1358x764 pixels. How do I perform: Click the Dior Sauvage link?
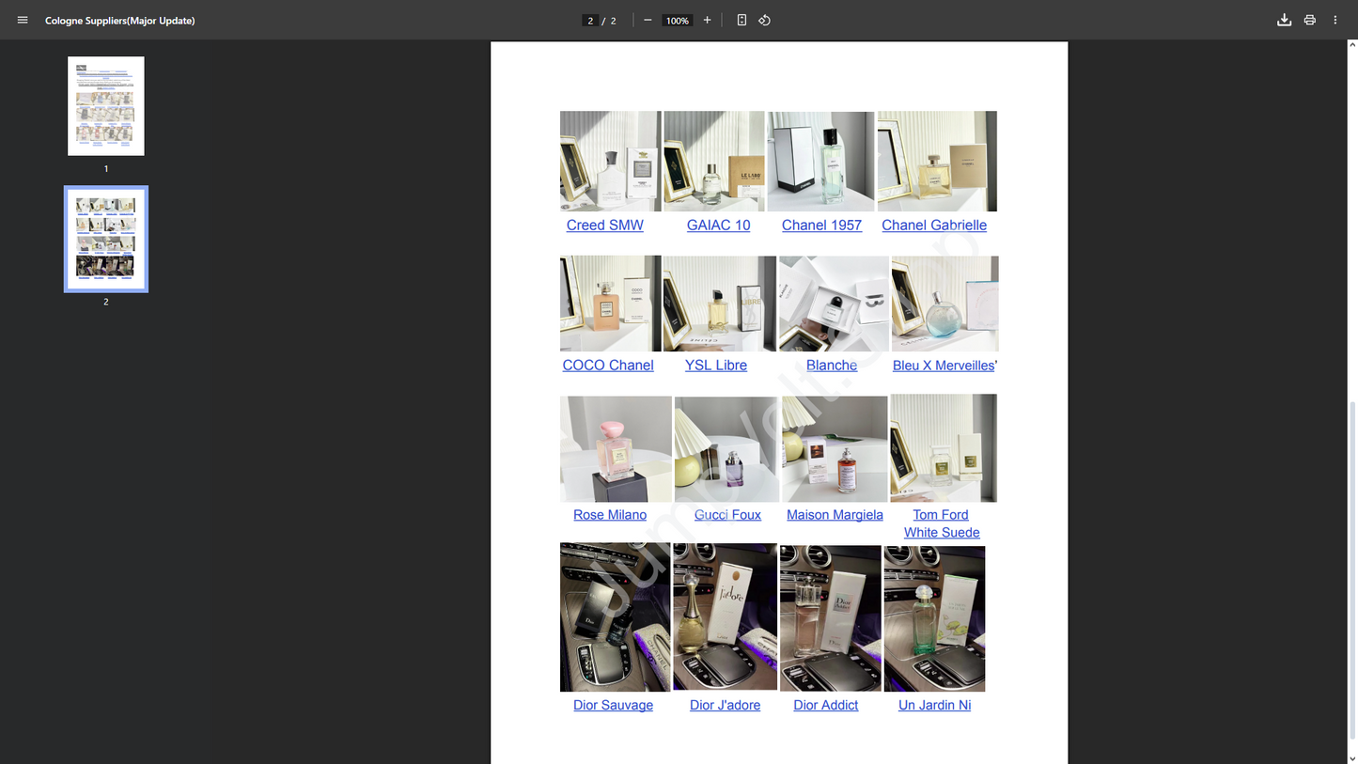[x=613, y=706]
